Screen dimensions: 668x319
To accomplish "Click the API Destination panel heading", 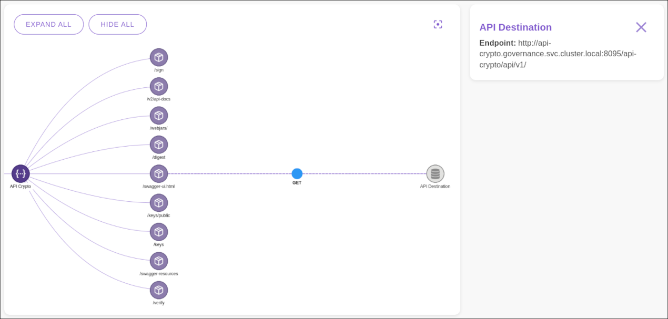I will (515, 27).
